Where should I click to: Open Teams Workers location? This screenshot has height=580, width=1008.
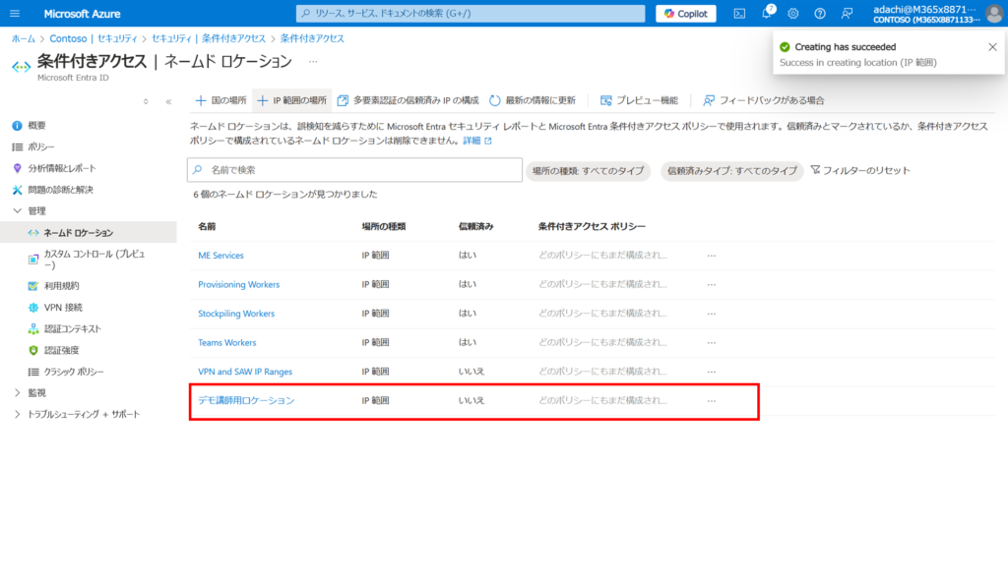pos(227,342)
